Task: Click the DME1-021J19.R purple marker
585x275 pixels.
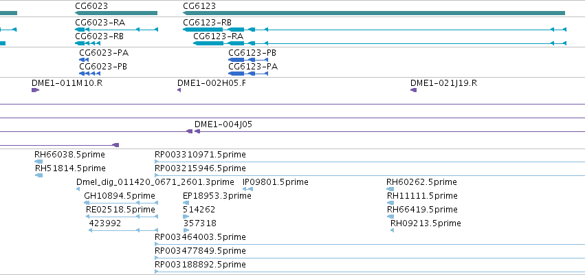Action: (x=413, y=90)
